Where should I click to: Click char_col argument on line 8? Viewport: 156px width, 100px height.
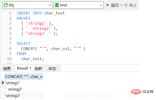tap(60, 49)
